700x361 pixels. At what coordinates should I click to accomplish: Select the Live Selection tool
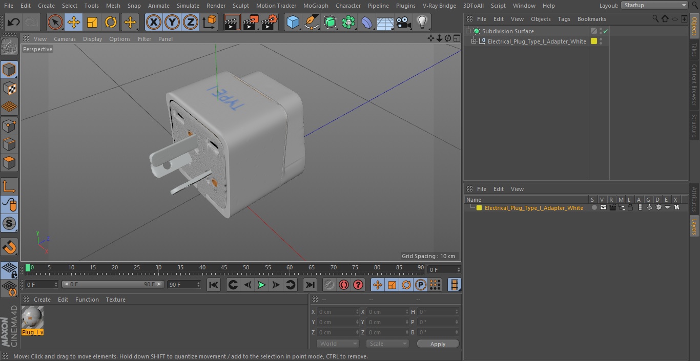55,22
